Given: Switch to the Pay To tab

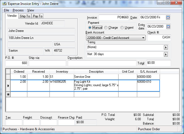Looking at the screenshot, I should [38, 16].
